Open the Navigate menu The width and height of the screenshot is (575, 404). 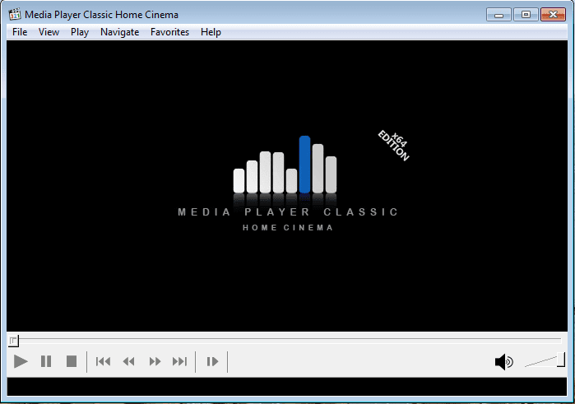119,32
